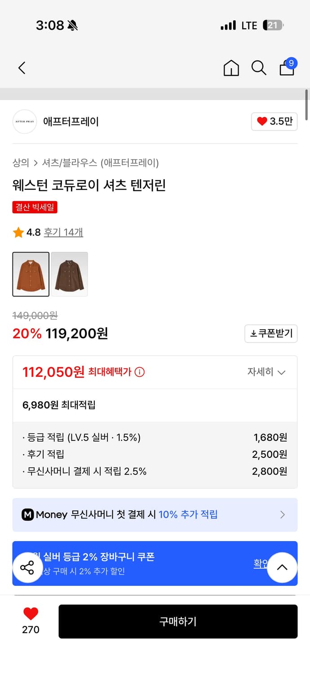This screenshot has height=674, width=310.
Task: Tap 구매하기 to purchase
Action: [x=178, y=621]
